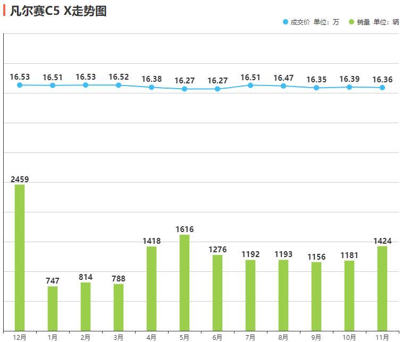Click the 7月 price point 16.51
The image size is (402, 342).
pos(250,85)
